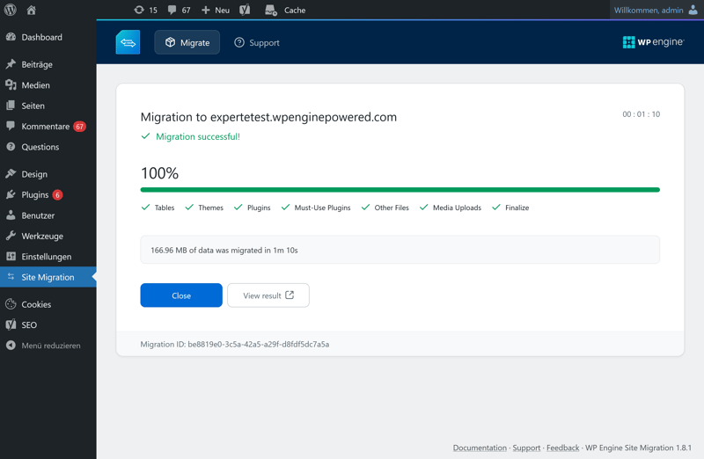
Task: Click the Migration ID text
Action: tap(235, 344)
